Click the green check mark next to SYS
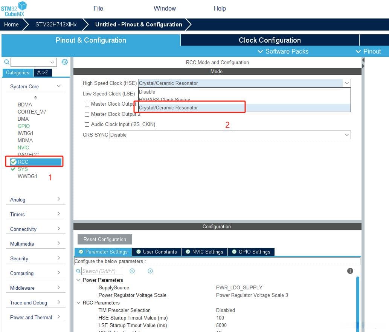This screenshot has height=332, width=389. (x=13, y=169)
